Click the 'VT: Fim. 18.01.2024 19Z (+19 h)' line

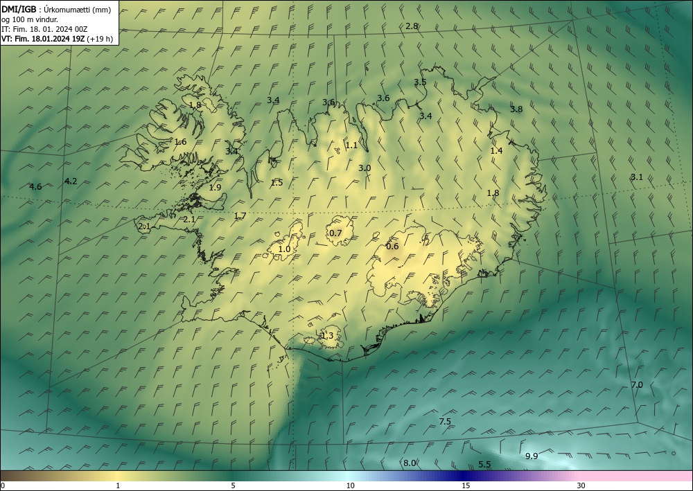(x=57, y=39)
